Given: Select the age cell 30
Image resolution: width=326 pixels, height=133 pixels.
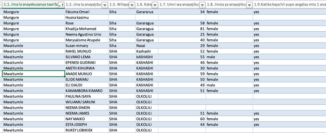Looking at the screenshot, I should coord(182,68).
